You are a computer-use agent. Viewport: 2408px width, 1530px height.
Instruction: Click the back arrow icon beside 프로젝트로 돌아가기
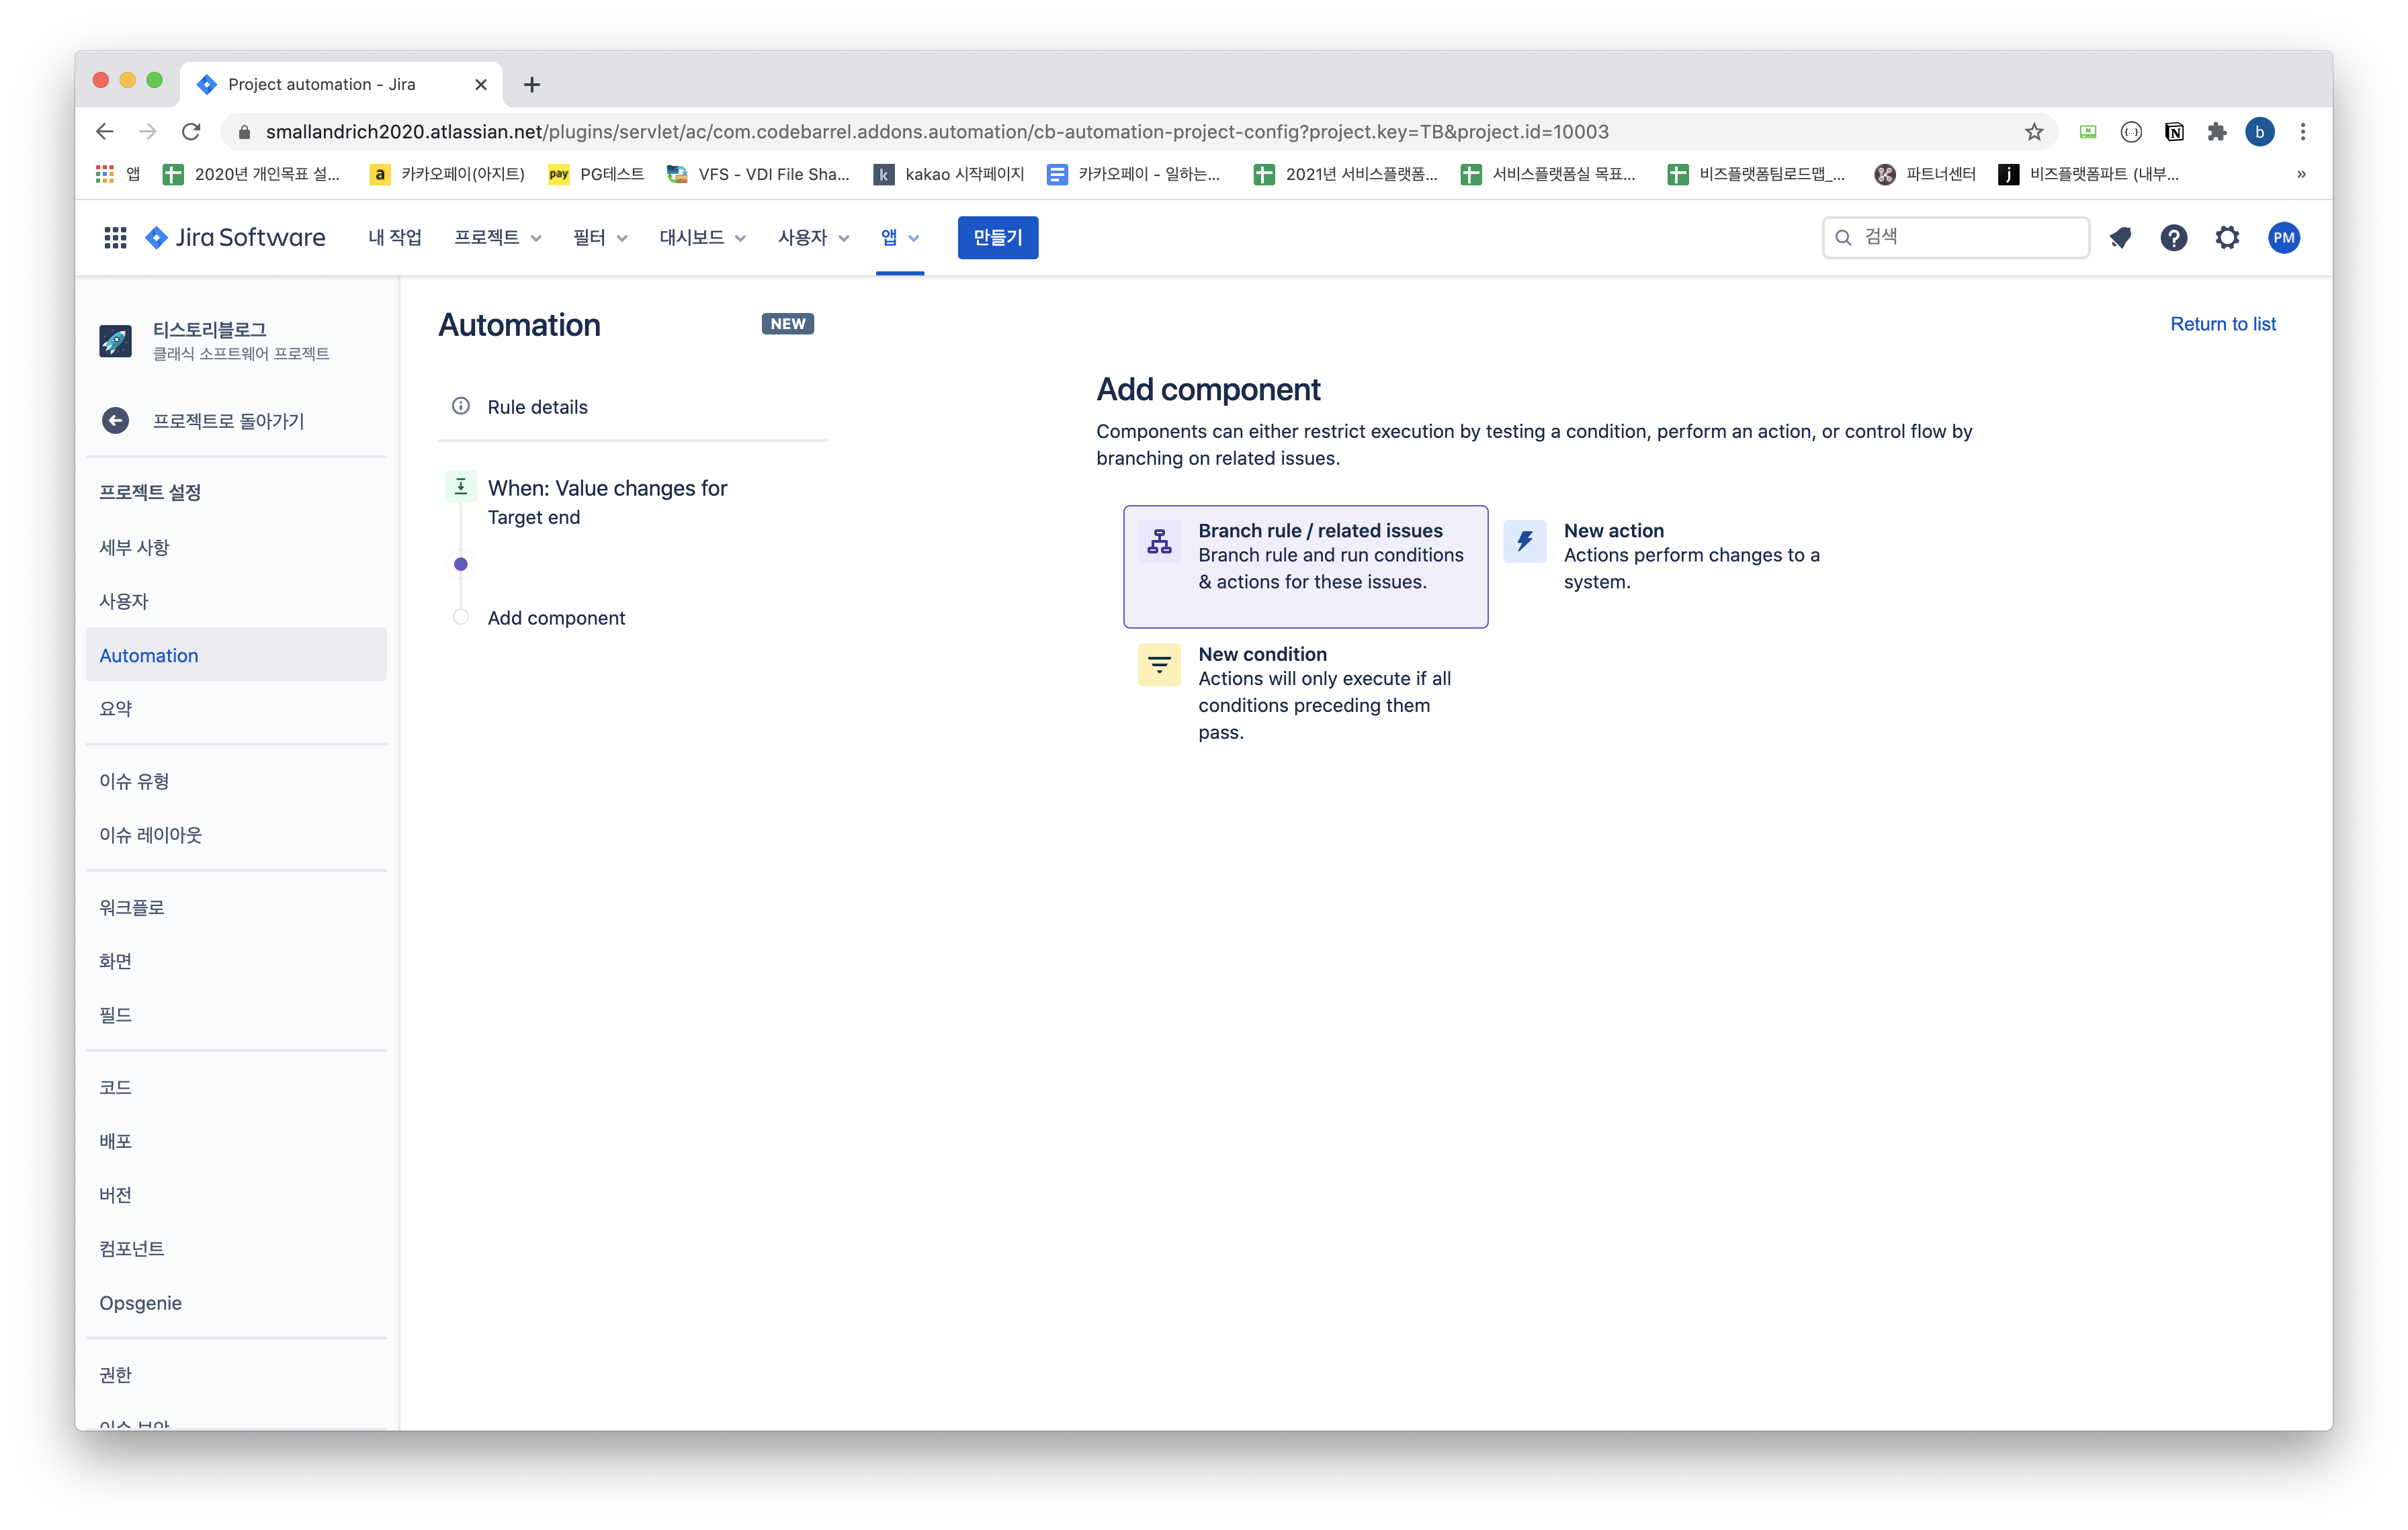click(x=116, y=420)
